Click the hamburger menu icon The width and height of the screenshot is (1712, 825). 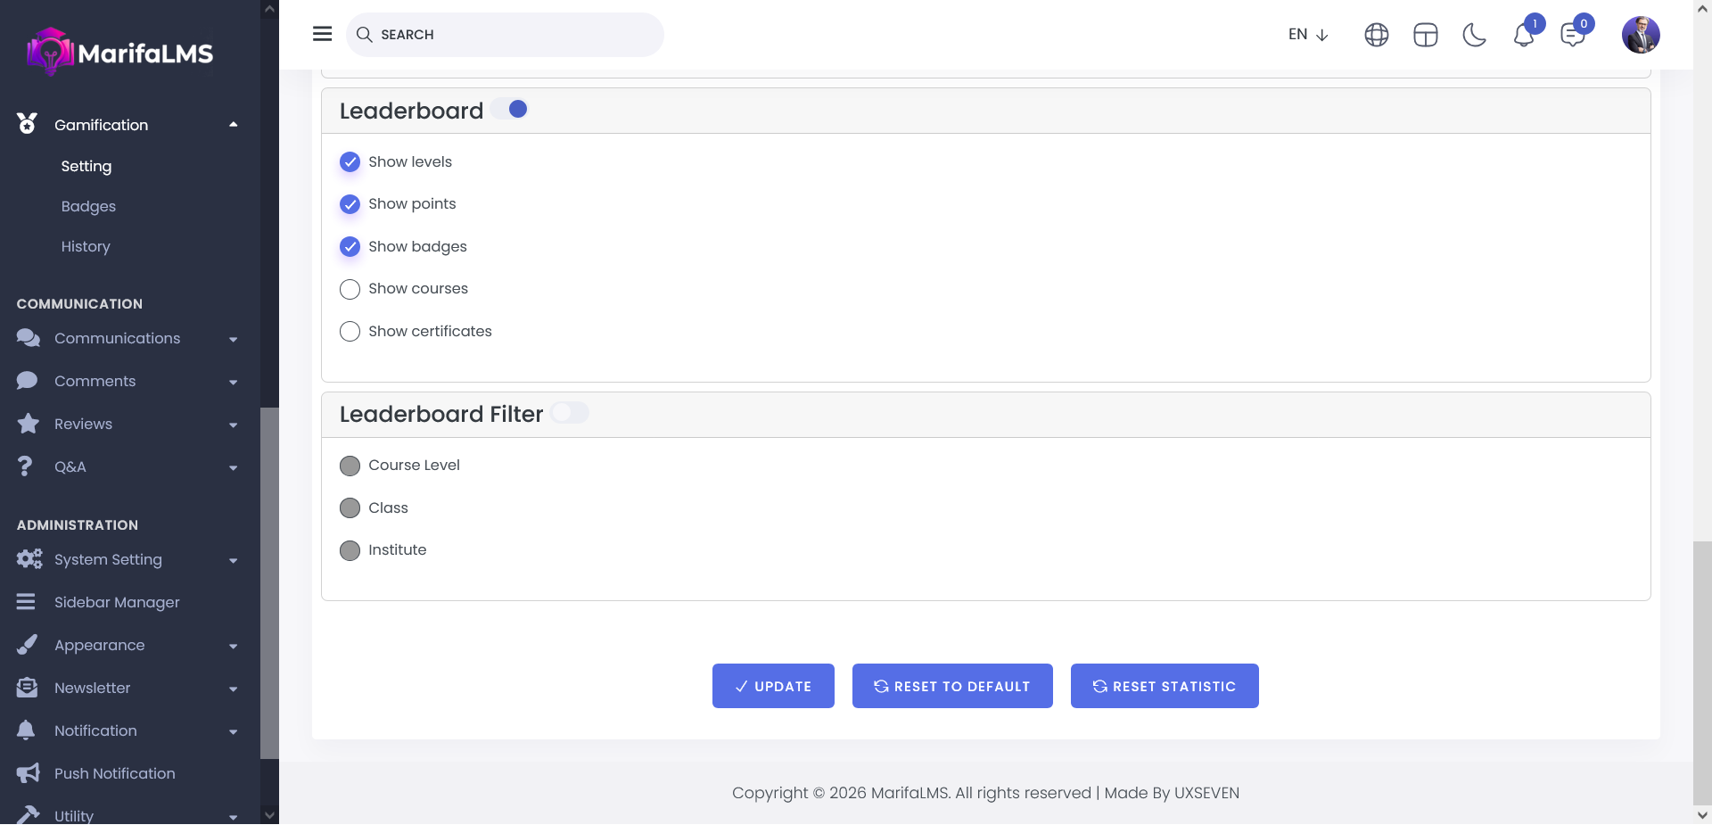coord(322,34)
